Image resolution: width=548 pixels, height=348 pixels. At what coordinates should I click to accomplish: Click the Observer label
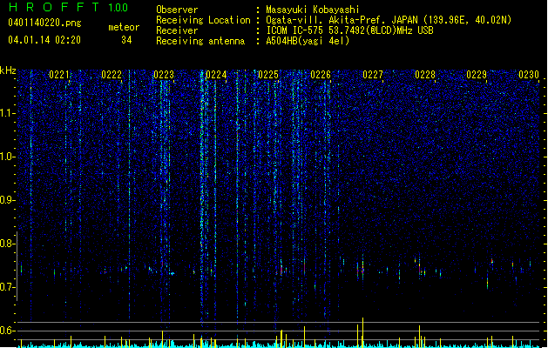(177, 10)
